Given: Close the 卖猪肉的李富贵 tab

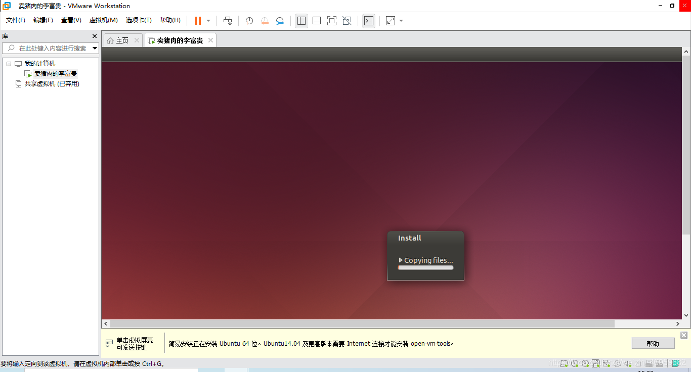Looking at the screenshot, I should pos(211,40).
